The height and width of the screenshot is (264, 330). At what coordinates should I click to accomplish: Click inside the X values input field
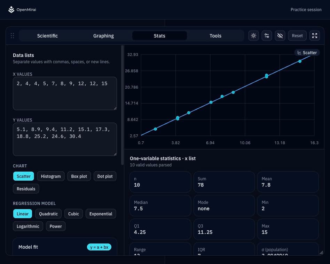tap(65, 93)
